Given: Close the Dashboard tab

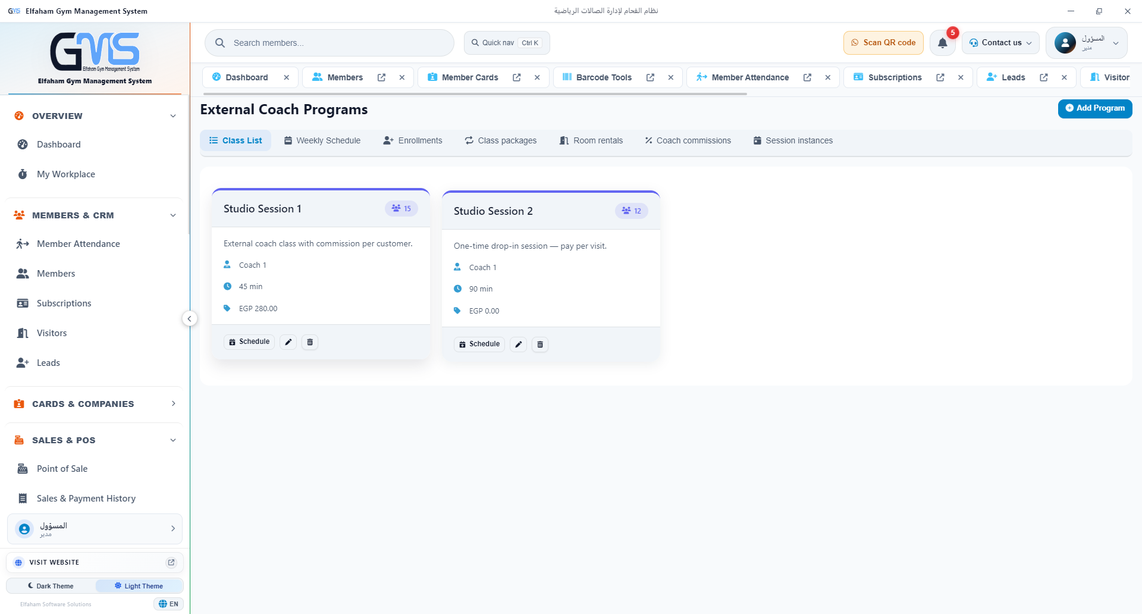Looking at the screenshot, I should [287, 77].
